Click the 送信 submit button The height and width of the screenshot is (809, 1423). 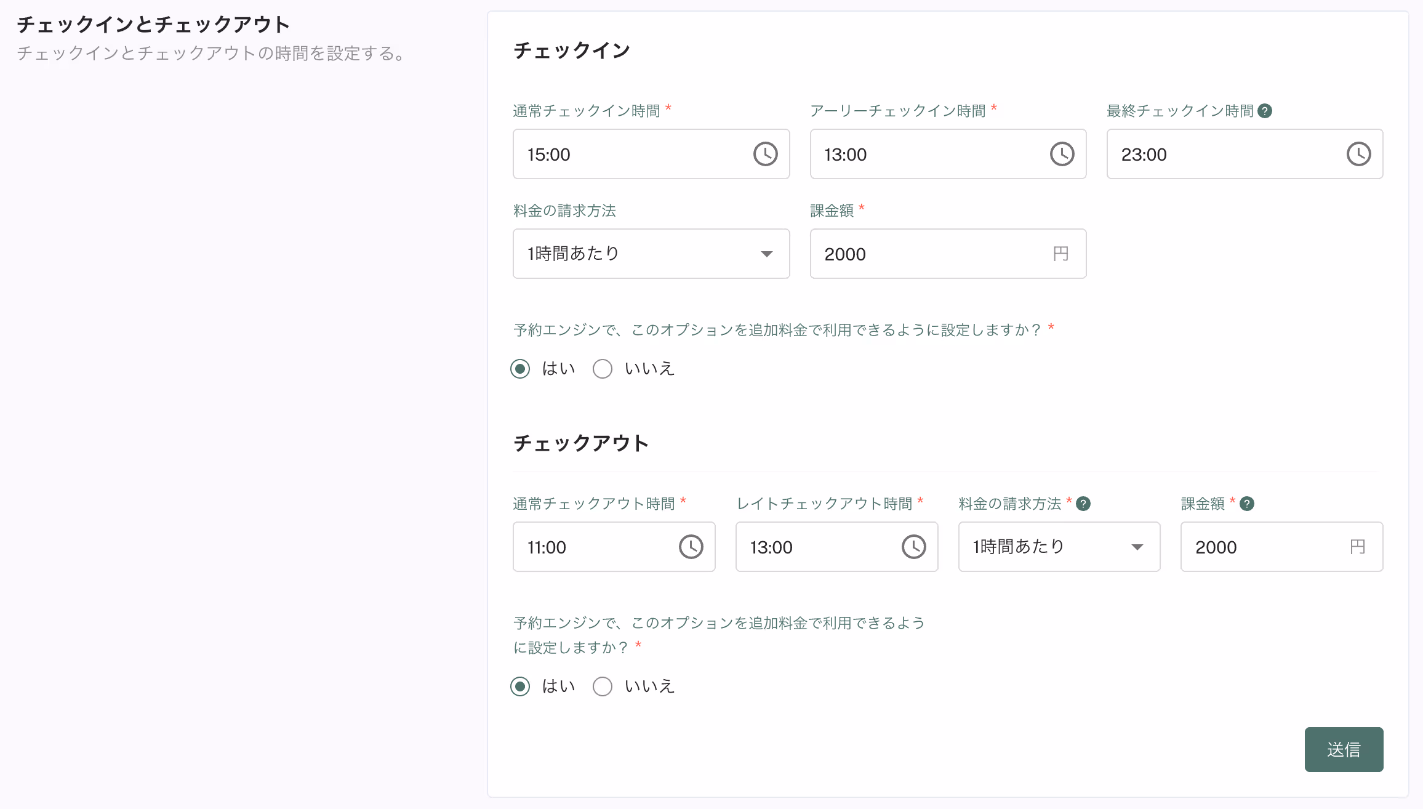[x=1344, y=749]
